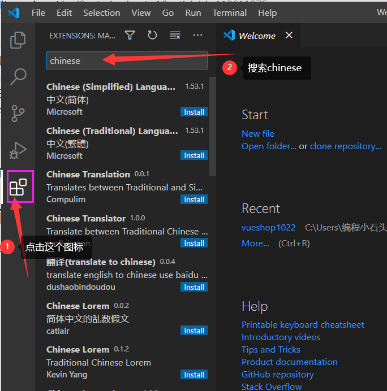The height and width of the screenshot is (391, 387).
Task: Open the Search view in activity bar
Action: (x=18, y=77)
